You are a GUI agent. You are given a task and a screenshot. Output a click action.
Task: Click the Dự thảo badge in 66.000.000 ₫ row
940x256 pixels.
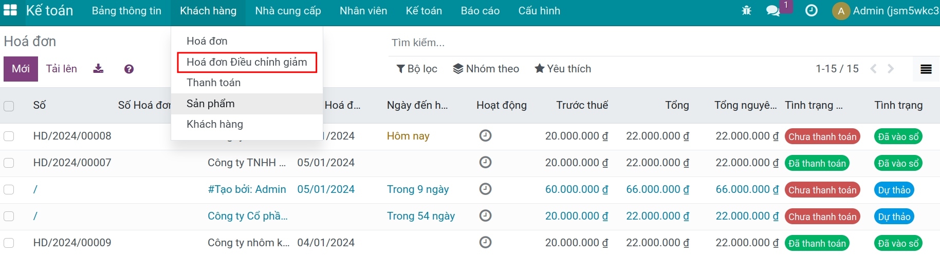click(x=894, y=190)
